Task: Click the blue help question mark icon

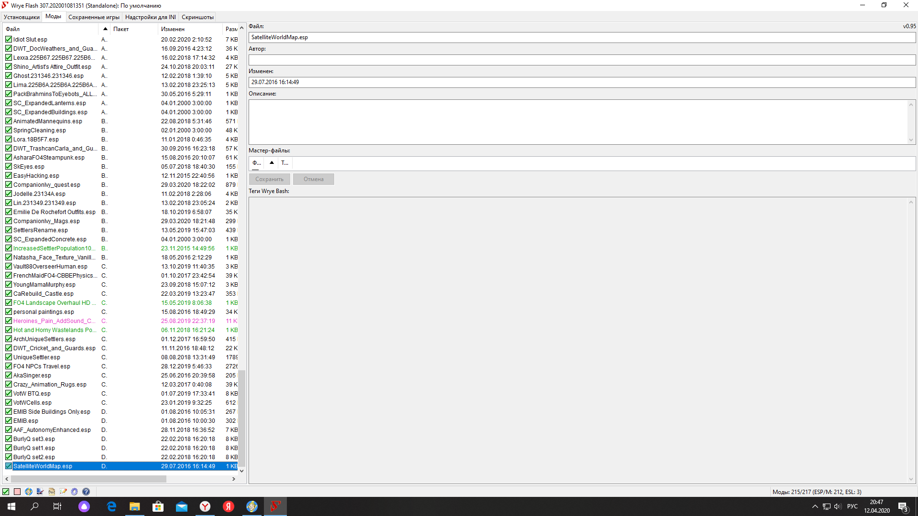Action: coord(86,492)
